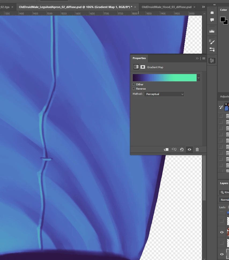Viewport: 229px width, 260px height.
Task: Open the gradient preset picker arrow
Action: click(198, 78)
